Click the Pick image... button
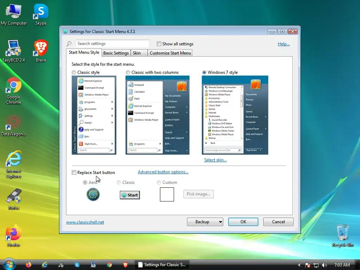The width and height of the screenshot is (360, 270). coord(198,194)
